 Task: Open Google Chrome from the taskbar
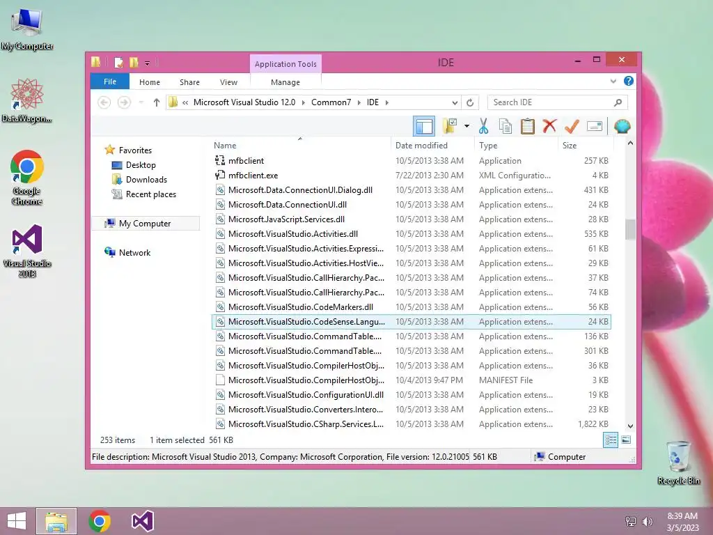pyautogui.click(x=100, y=521)
